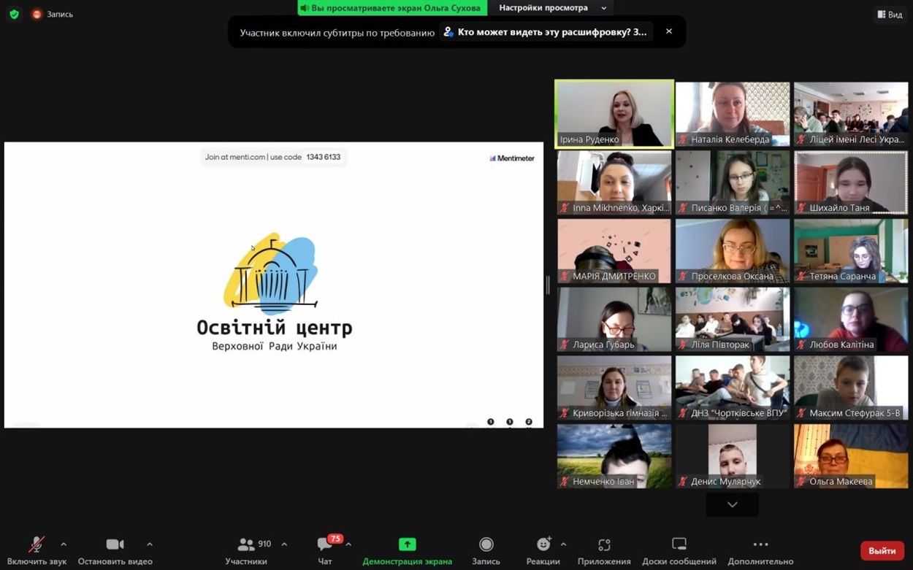Image resolution: width=913 pixels, height=570 pixels.
Task: Click the Вид view button
Action: [889, 15]
